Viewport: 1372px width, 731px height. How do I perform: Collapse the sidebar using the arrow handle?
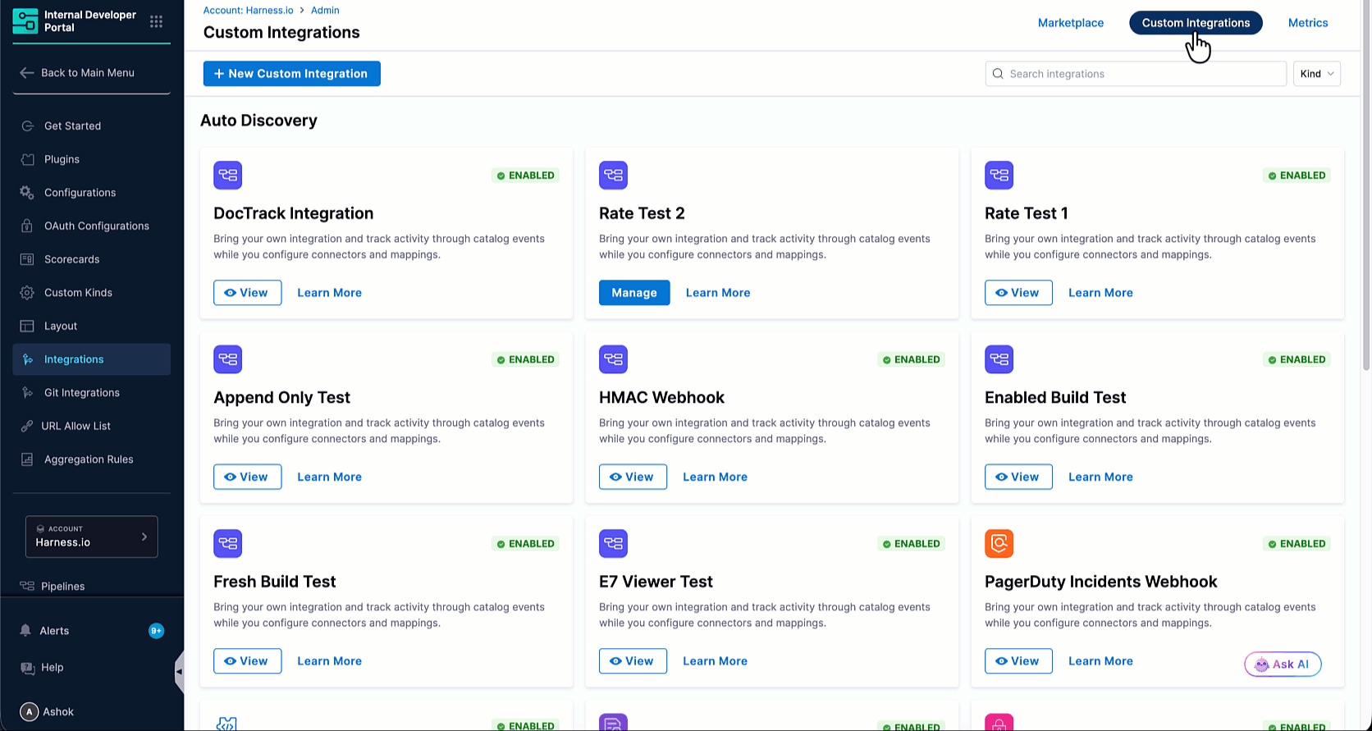point(179,672)
